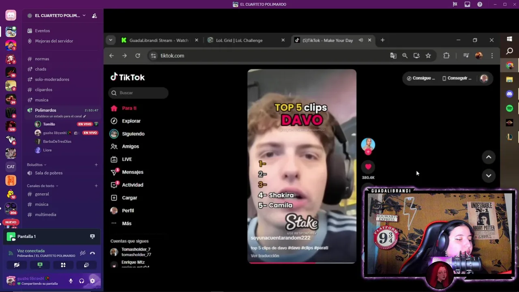Reload the TikTok page
This screenshot has height=292, width=519.
138,56
